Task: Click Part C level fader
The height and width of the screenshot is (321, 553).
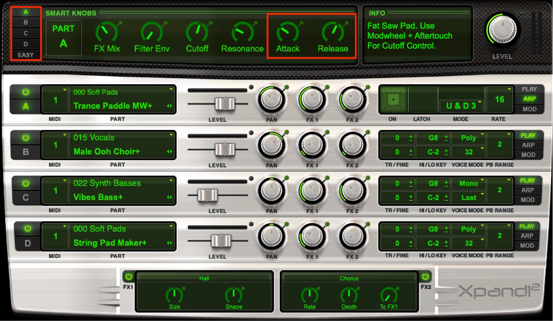Action: (207, 195)
